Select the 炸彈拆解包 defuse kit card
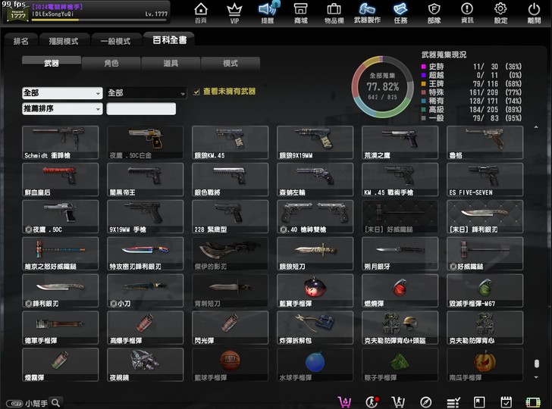Image resolution: width=552 pixels, height=409 pixels. click(x=315, y=328)
